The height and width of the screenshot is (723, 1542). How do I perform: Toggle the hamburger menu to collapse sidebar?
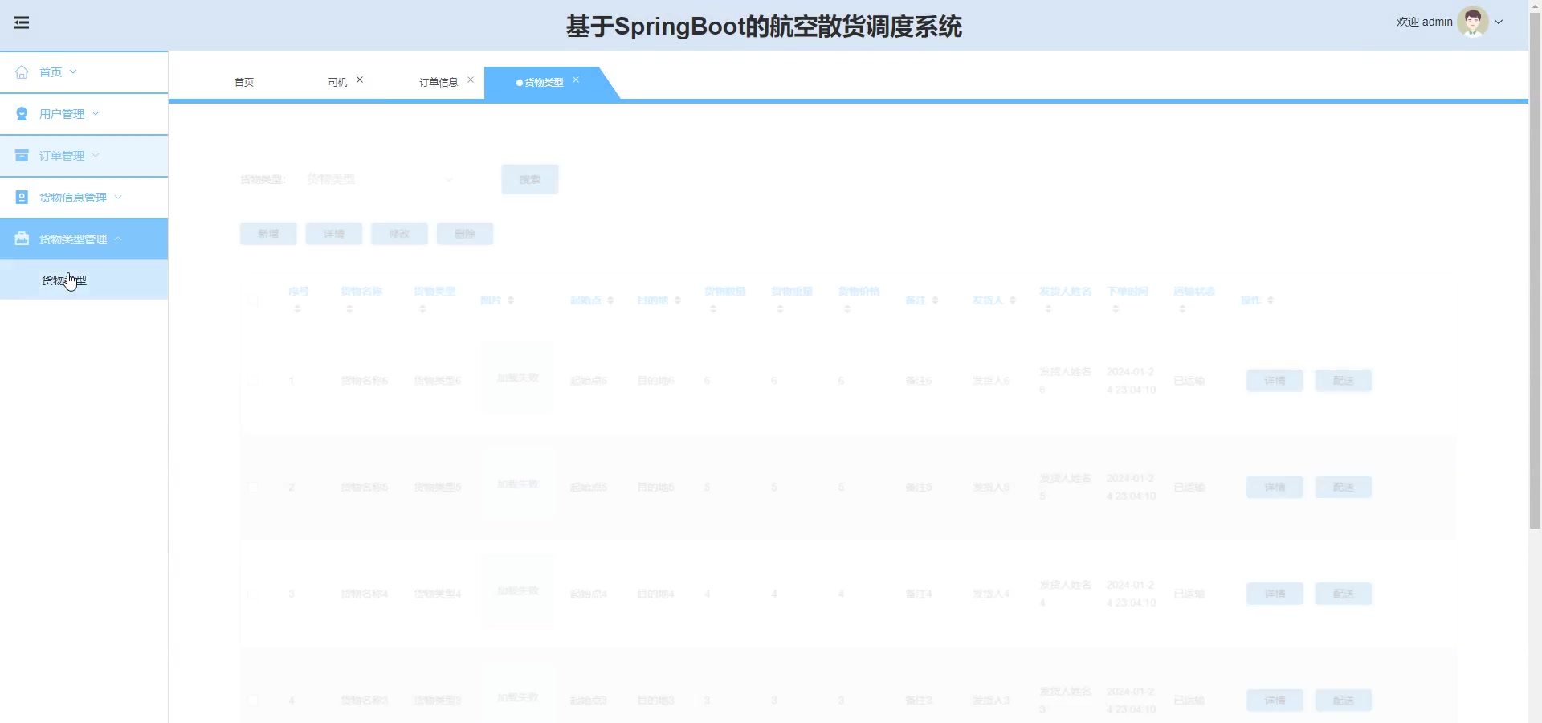[x=22, y=22]
